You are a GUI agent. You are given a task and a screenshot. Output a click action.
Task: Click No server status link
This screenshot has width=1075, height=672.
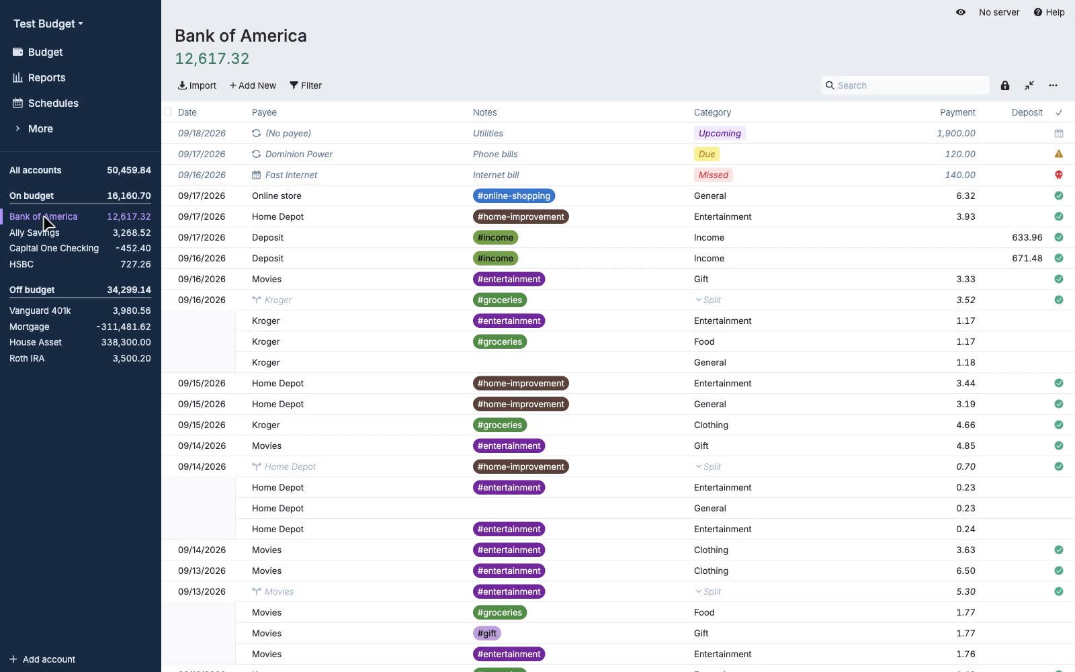(x=999, y=12)
